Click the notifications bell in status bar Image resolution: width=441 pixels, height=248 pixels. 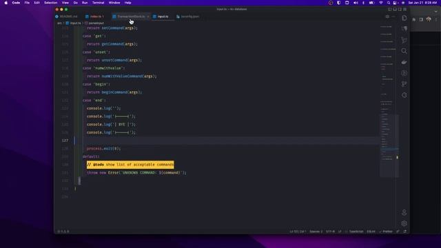[404, 231]
